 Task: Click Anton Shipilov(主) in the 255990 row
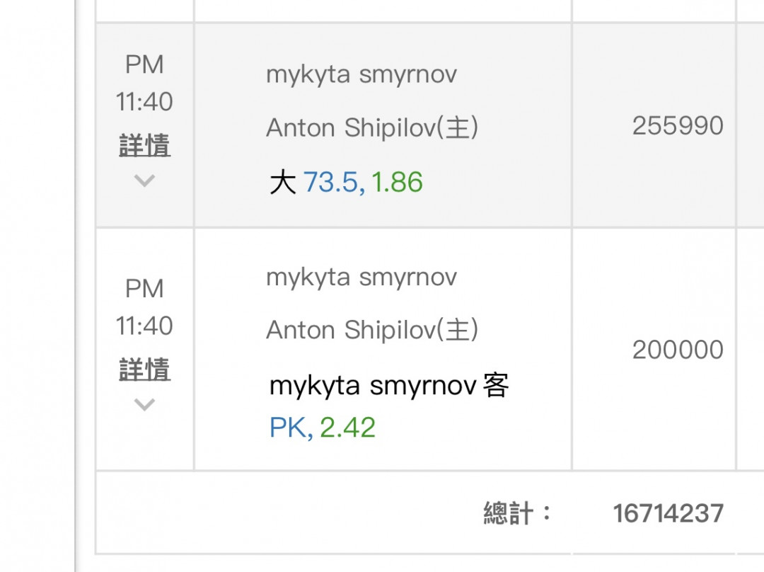point(372,128)
